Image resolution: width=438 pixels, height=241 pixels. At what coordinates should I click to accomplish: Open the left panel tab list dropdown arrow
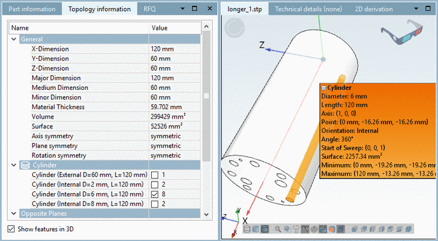(183, 9)
